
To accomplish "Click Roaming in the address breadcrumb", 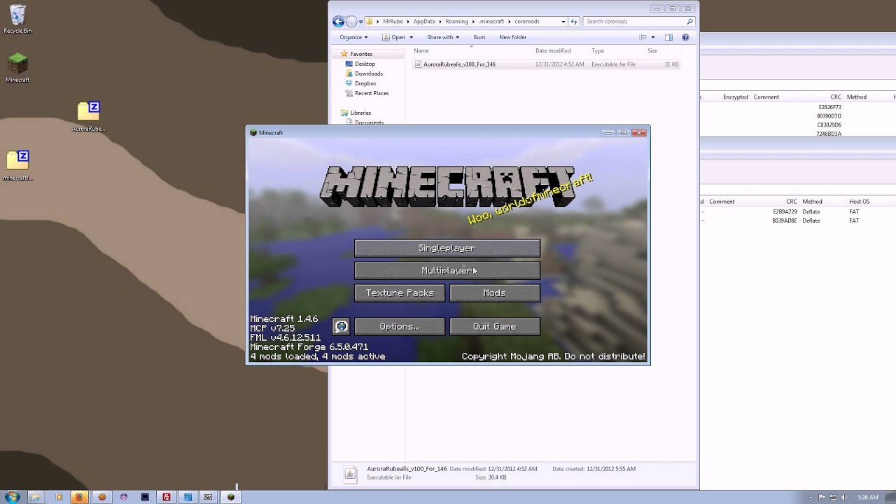I will pos(456,22).
